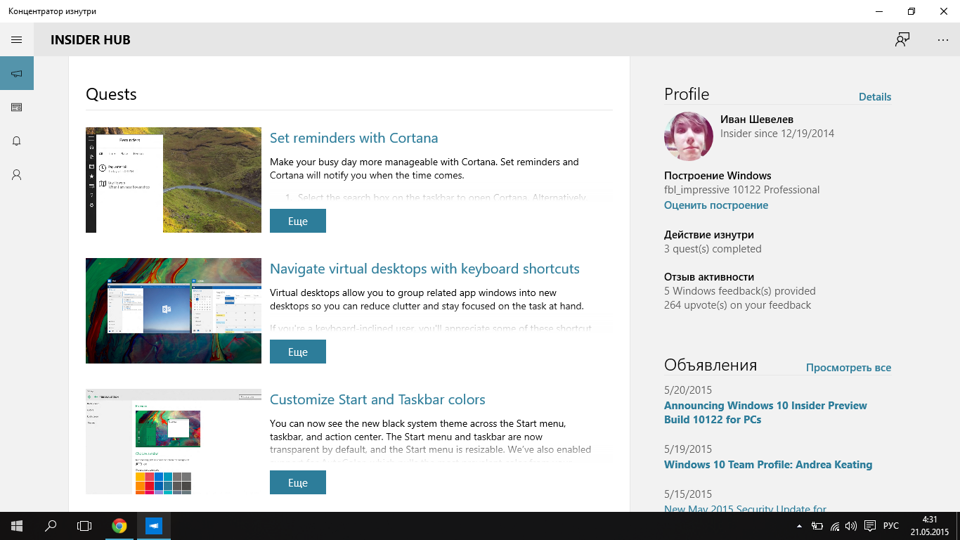The image size is (960, 540).
Task: Open the Set reminders with Cortana title
Action: click(353, 138)
